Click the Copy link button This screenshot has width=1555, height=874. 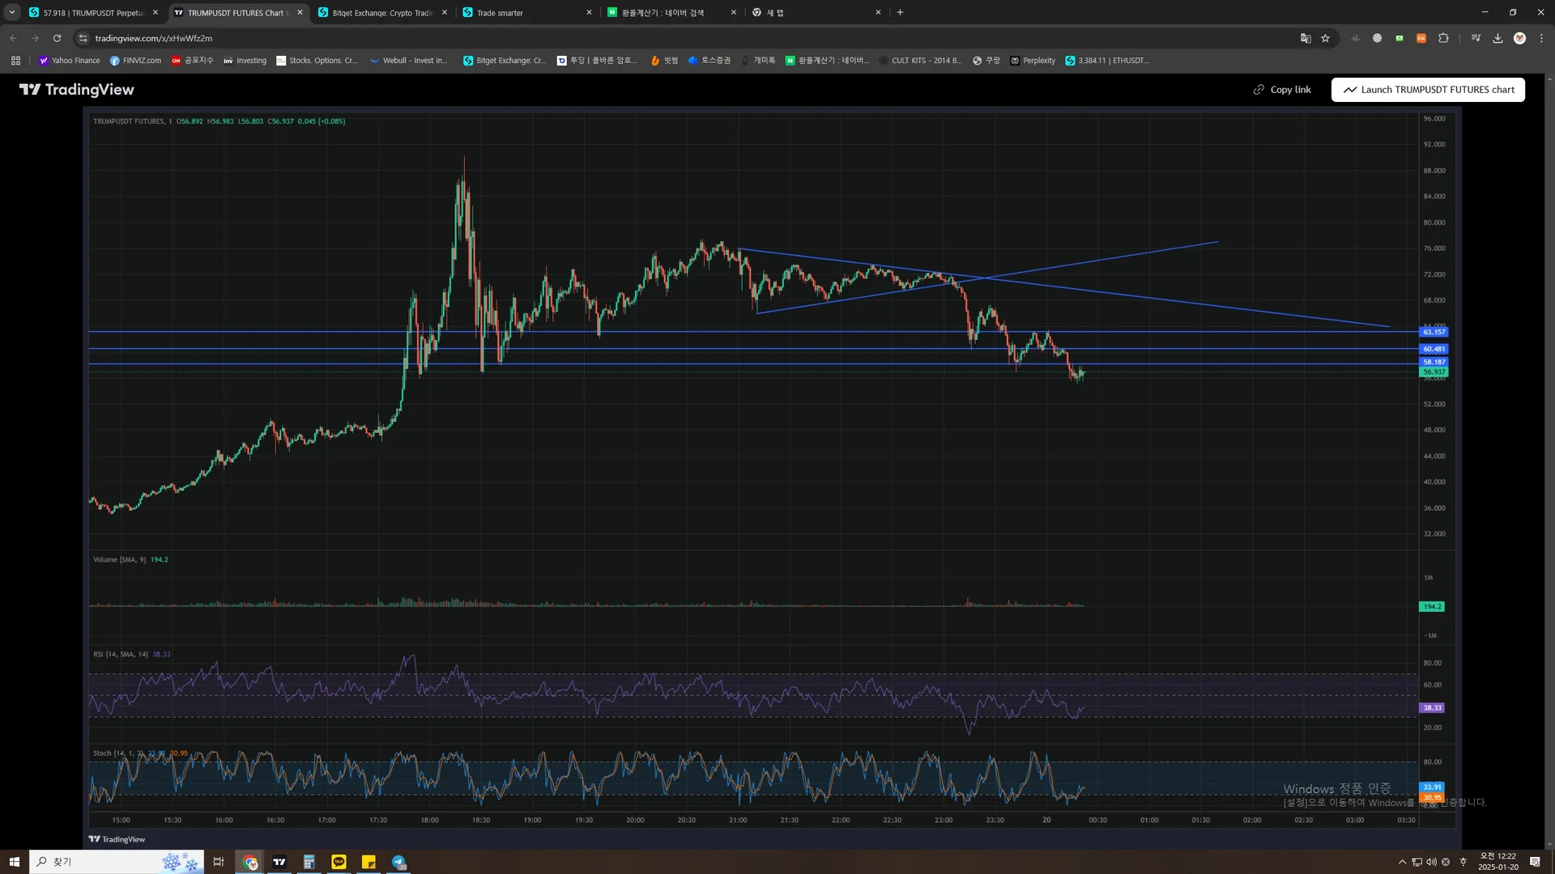(1282, 90)
